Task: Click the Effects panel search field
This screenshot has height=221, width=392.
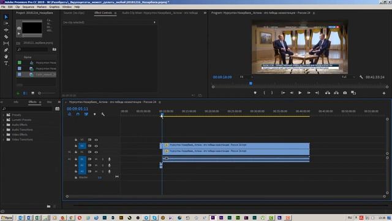Action: pyautogui.click(x=27, y=109)
